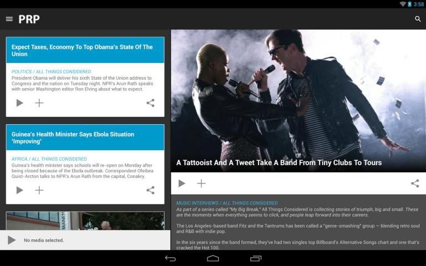Play the Tattooist And A Tweet story

pyautogui.click(x=182, y=183)
